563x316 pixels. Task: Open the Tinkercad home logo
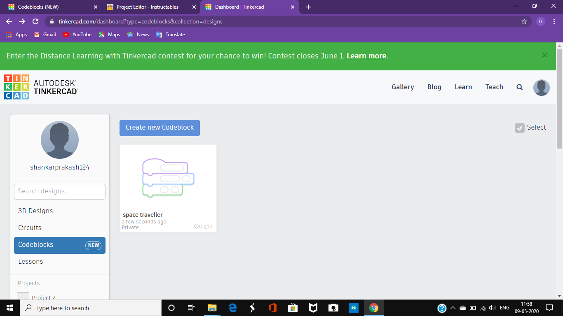pos(16,86)
